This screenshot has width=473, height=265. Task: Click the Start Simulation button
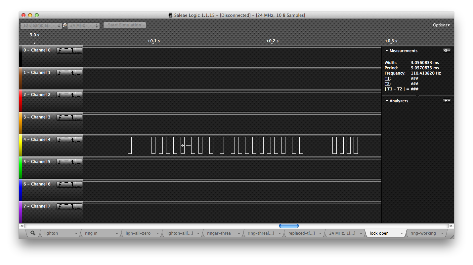point(124,25)
